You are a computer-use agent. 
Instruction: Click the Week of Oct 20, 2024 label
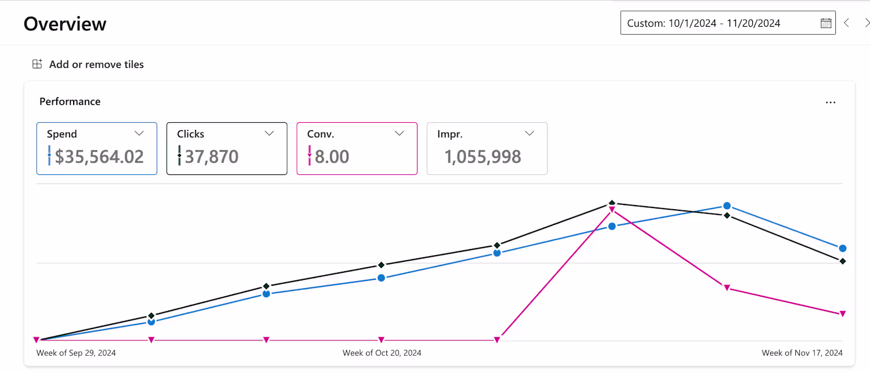(x=382, y=353)
